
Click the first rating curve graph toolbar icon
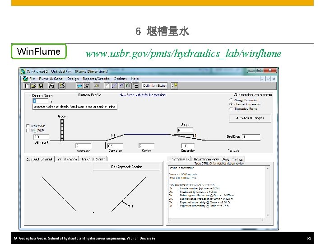tap(114, 86)
